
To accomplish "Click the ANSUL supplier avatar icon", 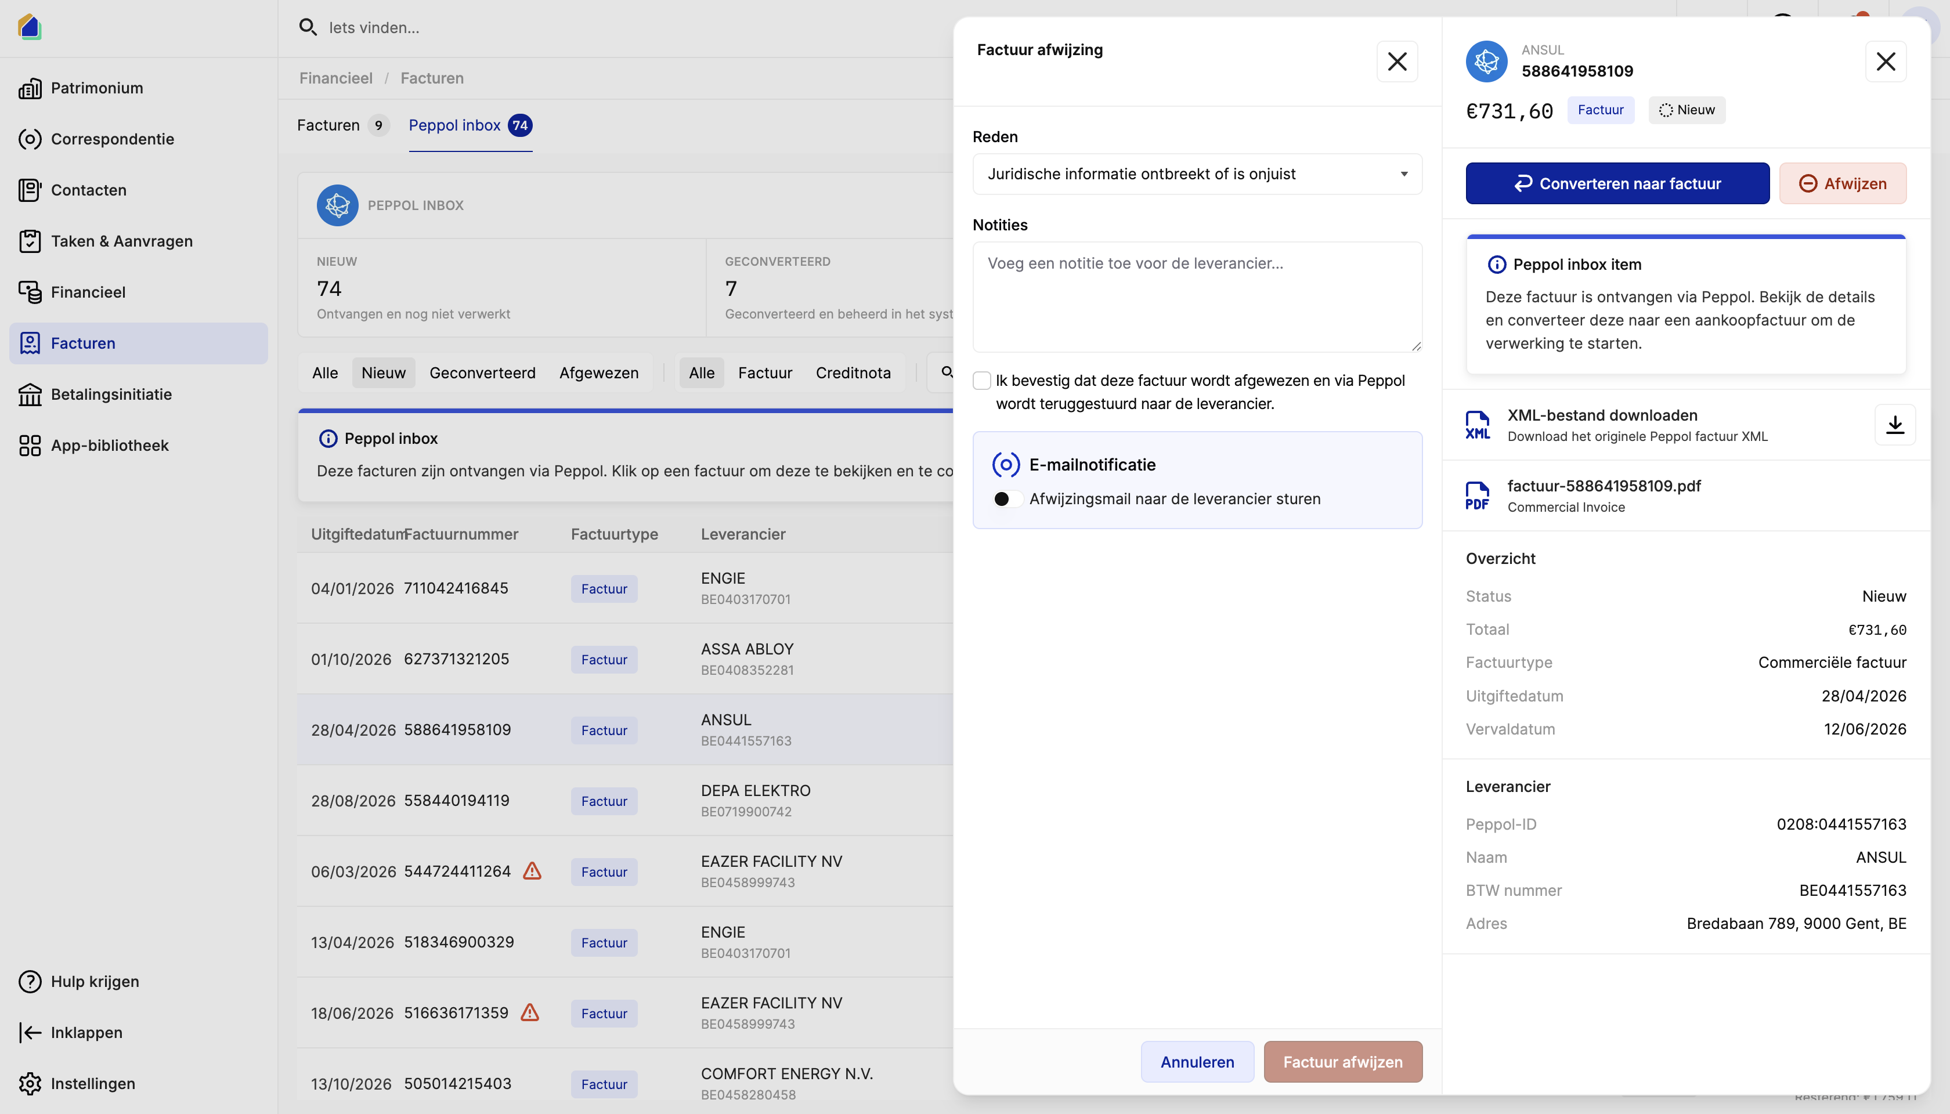I will point(1486,61).
